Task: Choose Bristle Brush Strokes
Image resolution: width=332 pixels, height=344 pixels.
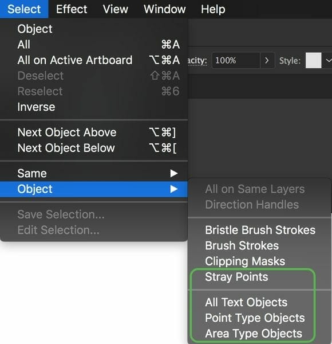Action: tap(259, 230)
